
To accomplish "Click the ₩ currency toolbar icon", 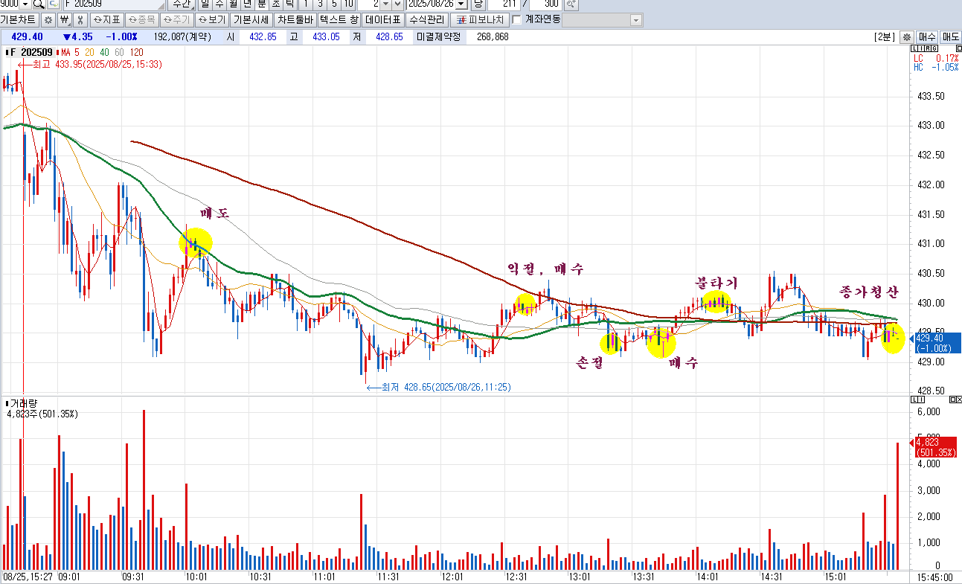I will [x=64, y=20].
